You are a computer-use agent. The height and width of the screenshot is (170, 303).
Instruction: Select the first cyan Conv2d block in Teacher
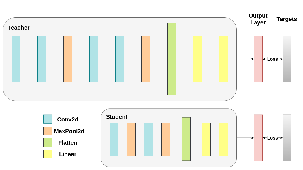click(16, 59)
